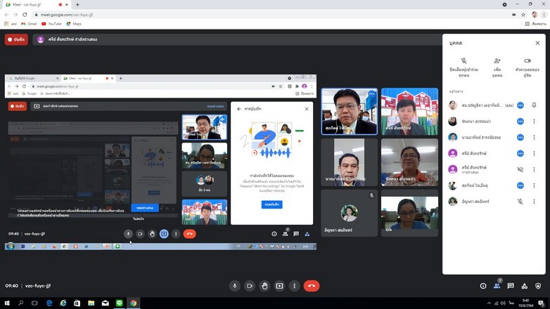Toggle the camera in the bottom call bar
Image resolution: width=550 pixels, height=309 pixels.
click(x=250, y=286)
